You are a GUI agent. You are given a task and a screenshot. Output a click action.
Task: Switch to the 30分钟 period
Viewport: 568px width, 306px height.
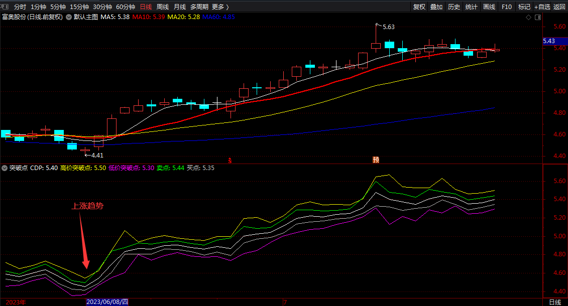click(x=102, y=7)
